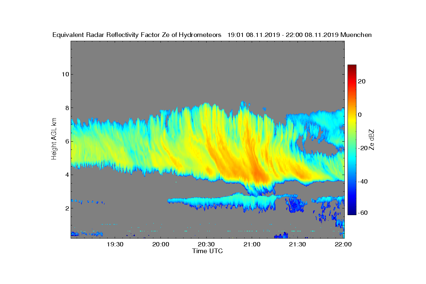Click the colorbar tick label -60

[x=362, y=213]
